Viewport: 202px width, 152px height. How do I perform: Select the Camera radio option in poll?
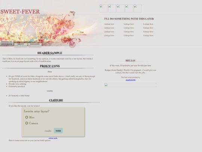[27, 123]
